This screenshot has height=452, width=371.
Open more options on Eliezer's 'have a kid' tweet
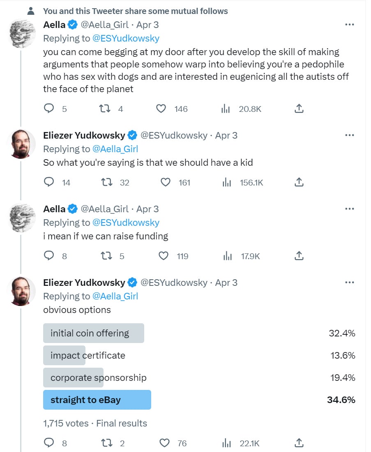pos(350,135)
